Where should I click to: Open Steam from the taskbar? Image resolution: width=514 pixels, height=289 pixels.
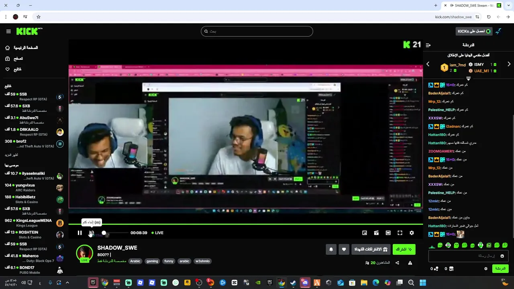(x=293, y=283)
